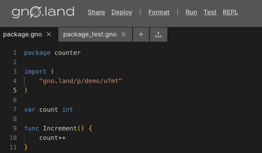The height and width of the screenshot is (153, 262).
Task: Format the code with Format link
Action: click(159, 12)
